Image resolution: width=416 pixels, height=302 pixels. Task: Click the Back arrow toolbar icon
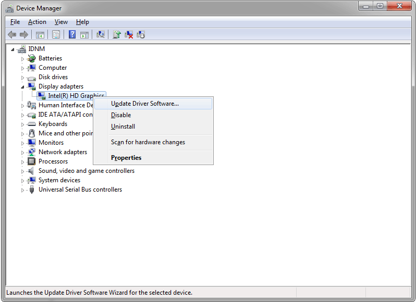click(12, 34)
